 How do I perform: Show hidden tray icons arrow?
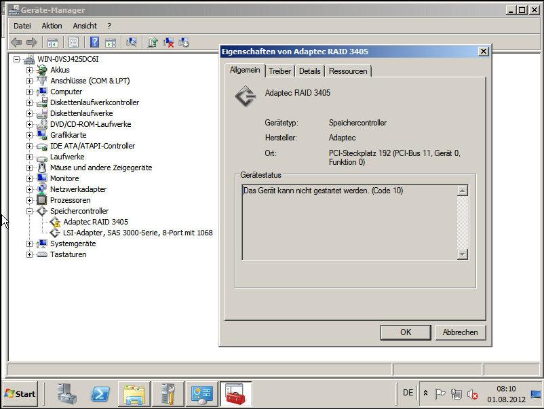[x=425, y=393]
